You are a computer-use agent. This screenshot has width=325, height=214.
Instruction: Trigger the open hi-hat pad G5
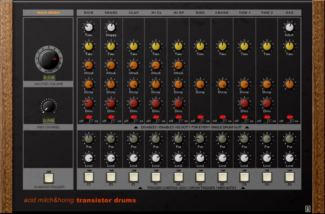coord(178,177)
